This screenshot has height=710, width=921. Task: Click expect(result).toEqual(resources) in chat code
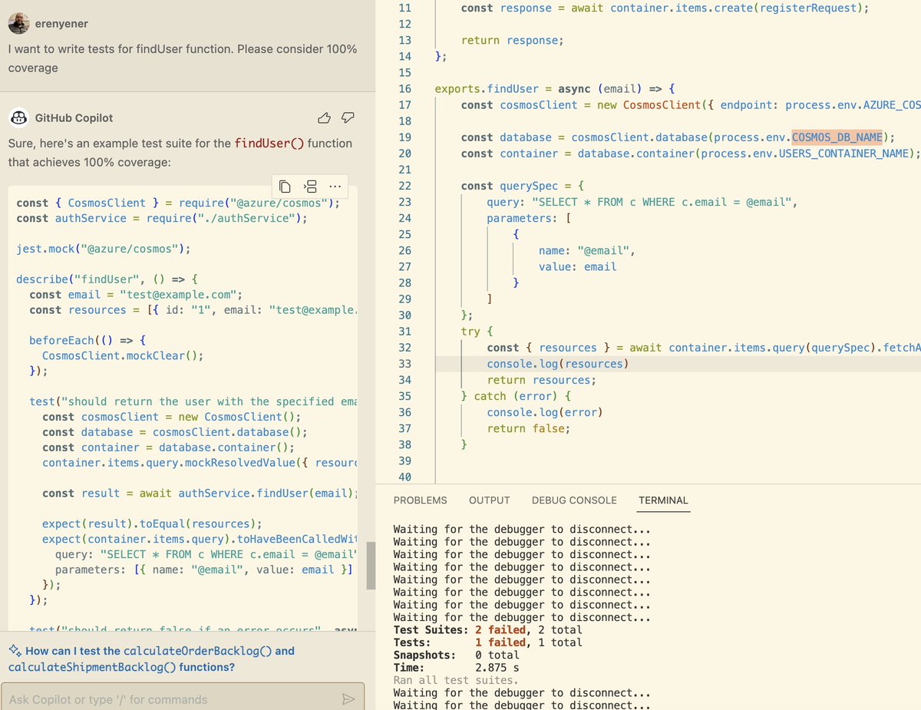(x=152, y=523)
